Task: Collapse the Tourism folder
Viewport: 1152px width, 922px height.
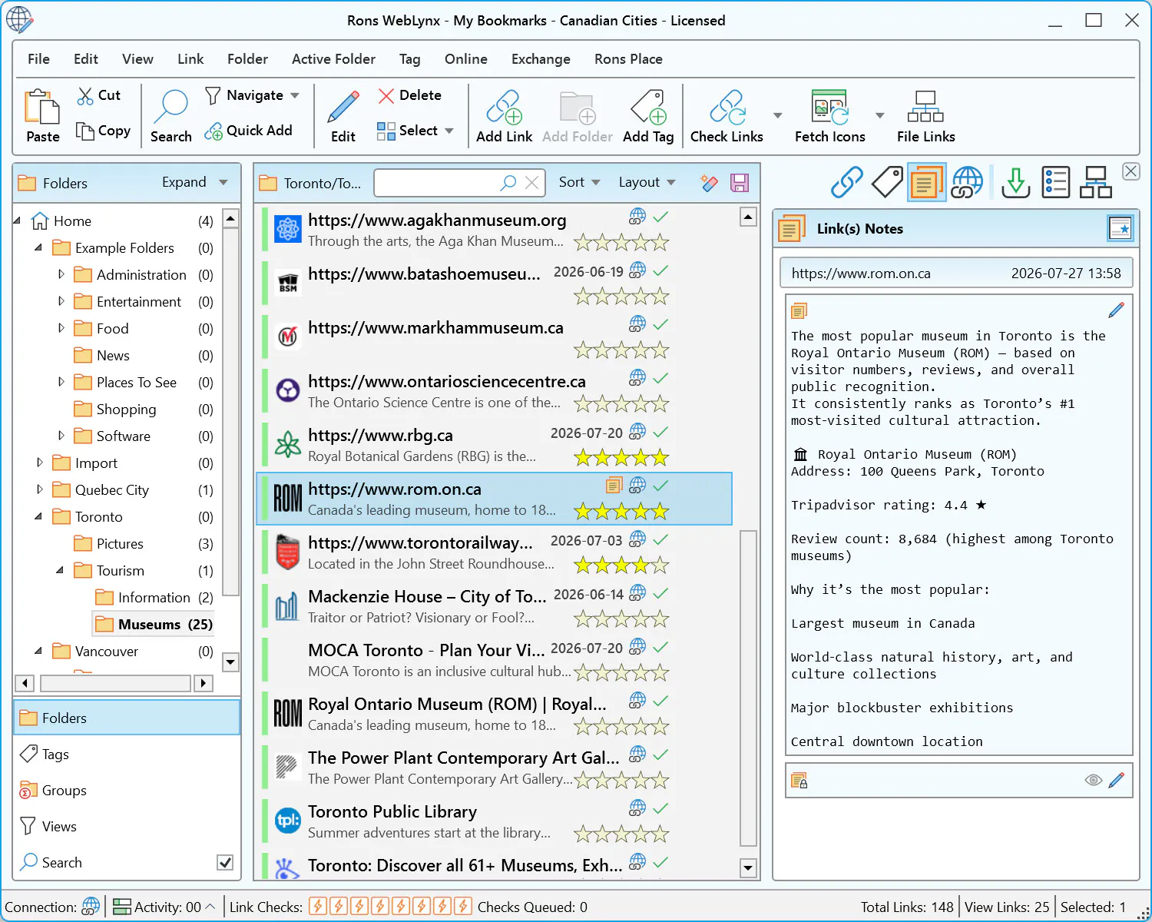Action: click(60, 570)
